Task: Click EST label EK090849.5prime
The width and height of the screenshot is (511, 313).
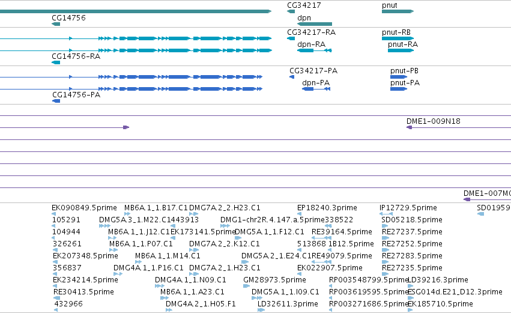Action: click(84, 208)
